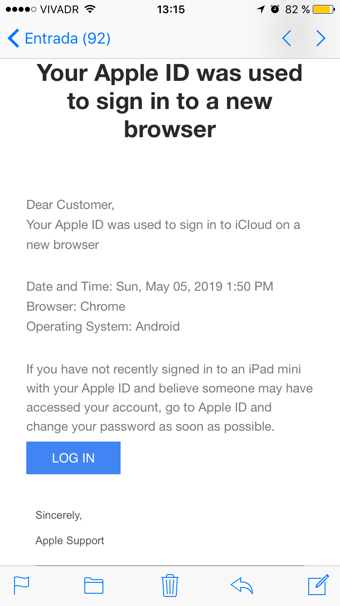Compose a new message with the pencil icon

[x=318, y=585]
